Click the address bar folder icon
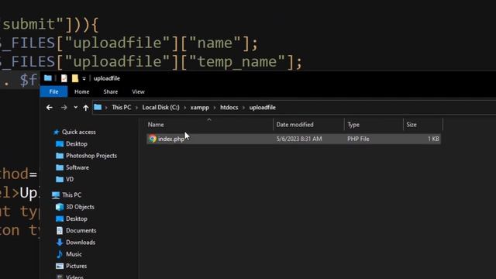 point(98,107)
